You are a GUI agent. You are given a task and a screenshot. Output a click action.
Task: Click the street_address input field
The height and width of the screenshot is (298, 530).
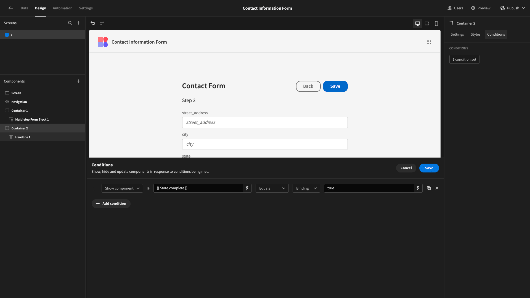tap(265, 123)
